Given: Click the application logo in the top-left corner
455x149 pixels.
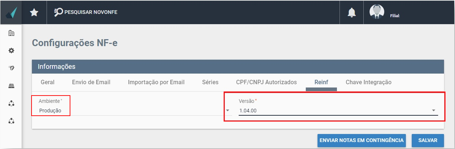Looking at the screenshot, I should pyautogui.click(x=11, y=13).
